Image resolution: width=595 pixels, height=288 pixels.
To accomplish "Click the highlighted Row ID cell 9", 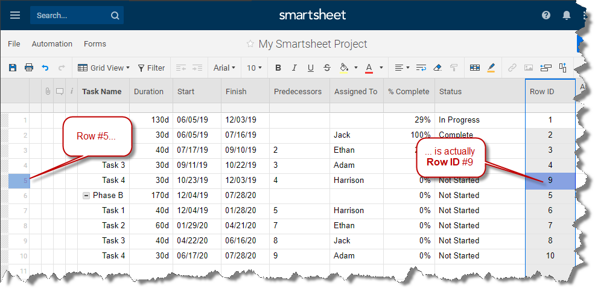I will point(550,181).
